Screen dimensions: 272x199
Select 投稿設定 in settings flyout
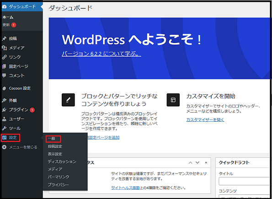point(55,146)
